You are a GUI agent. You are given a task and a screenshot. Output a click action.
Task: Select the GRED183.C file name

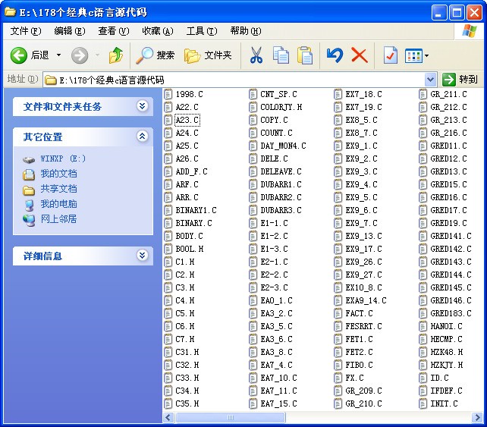[x=451, y=314]
